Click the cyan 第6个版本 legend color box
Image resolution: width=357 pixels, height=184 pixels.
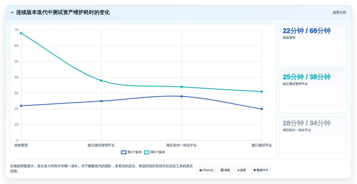(147, 152)
